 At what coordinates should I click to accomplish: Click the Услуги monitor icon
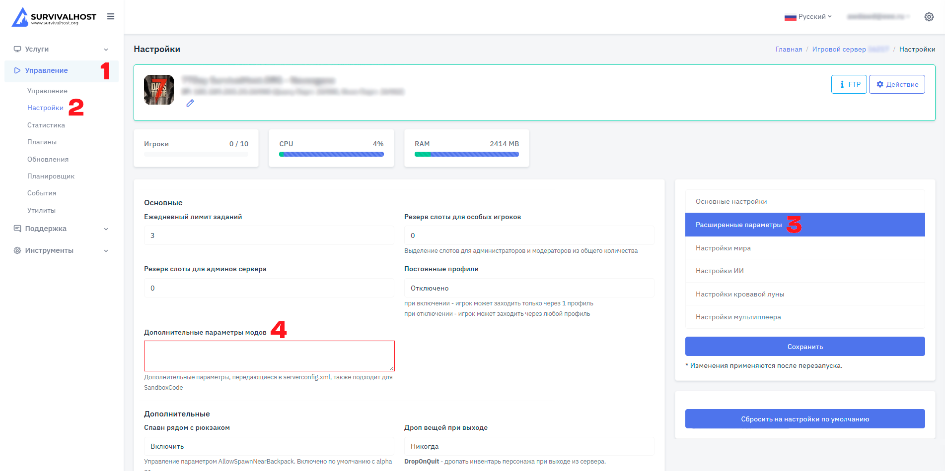coord(17,49)
